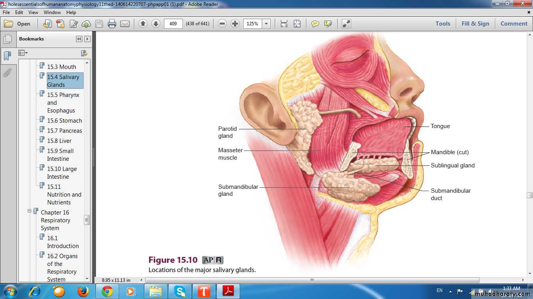Screen dimensions: 533x299
Task: Click the page number input field
Action: tap(173, 24)
